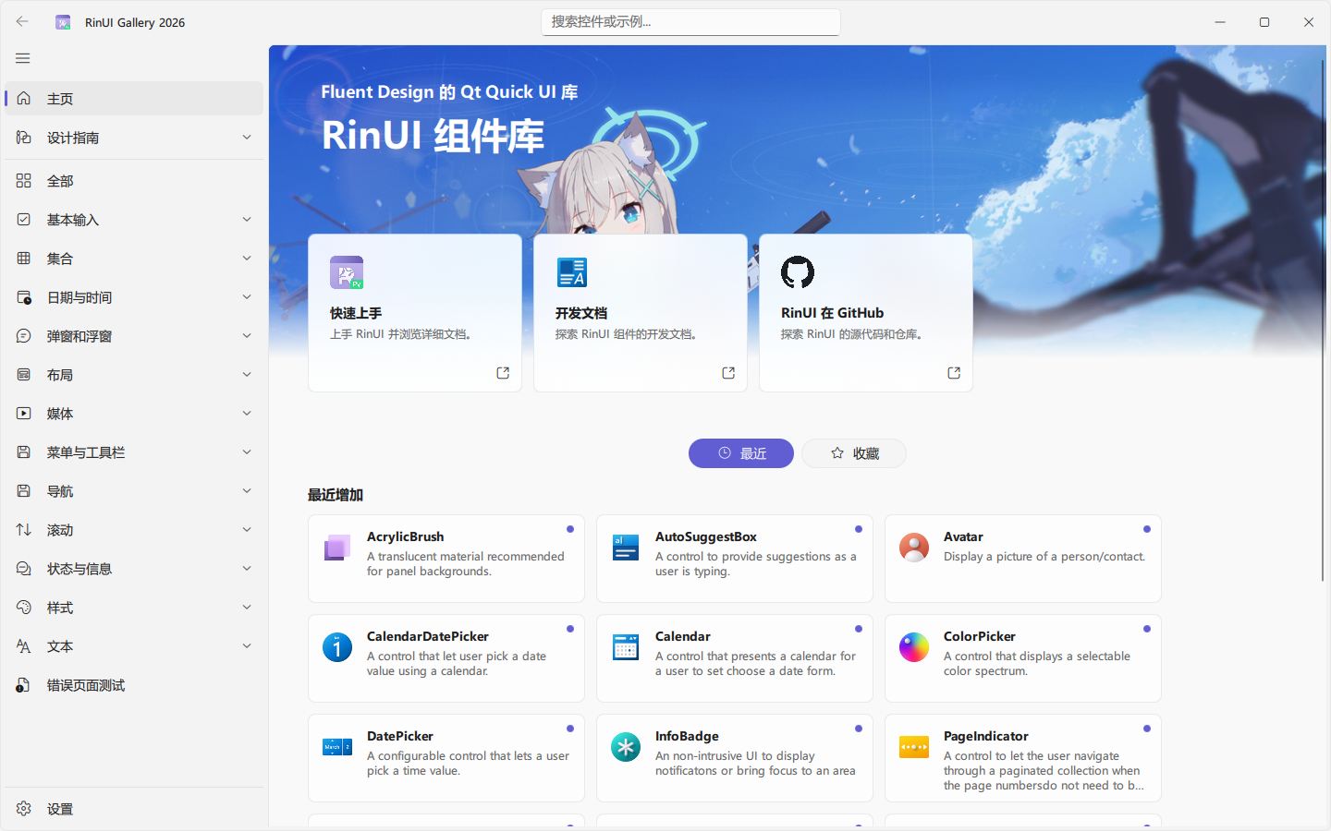Expand the 状态与信息 category chevron
This screenshot has width=1331, height=831.
tap(247, 569)
